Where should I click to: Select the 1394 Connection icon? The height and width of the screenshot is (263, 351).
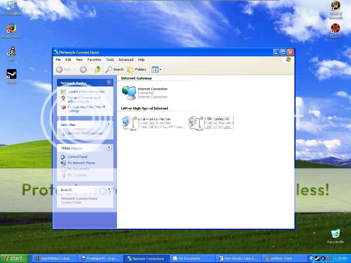click(x=196, y=123)
